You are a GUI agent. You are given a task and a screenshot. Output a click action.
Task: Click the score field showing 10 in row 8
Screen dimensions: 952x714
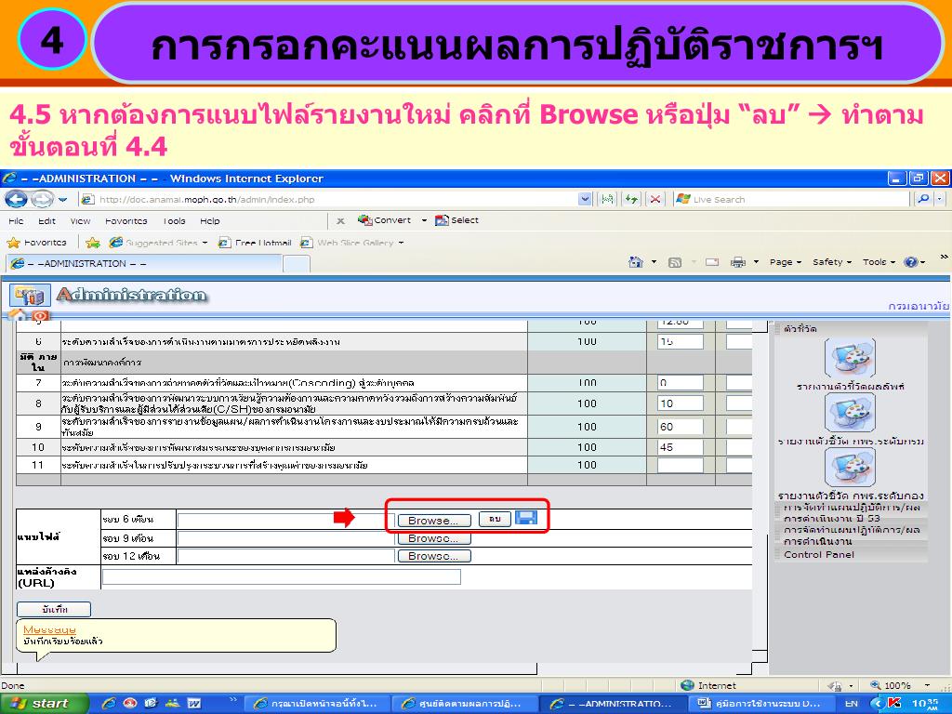click(680, 403)
